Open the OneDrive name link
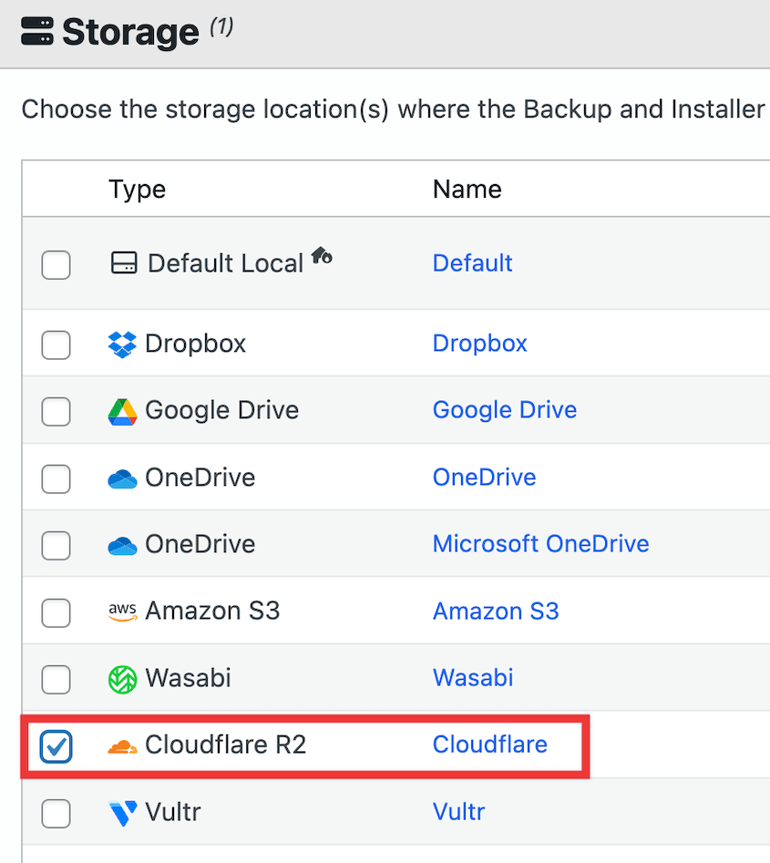This screenshot has width=770, height=863. (485, 478)
